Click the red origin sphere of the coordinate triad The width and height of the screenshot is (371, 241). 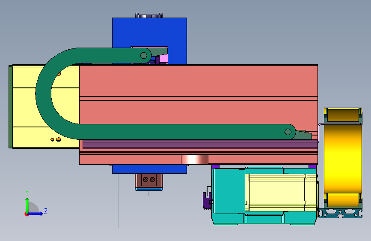pos(27,214)
